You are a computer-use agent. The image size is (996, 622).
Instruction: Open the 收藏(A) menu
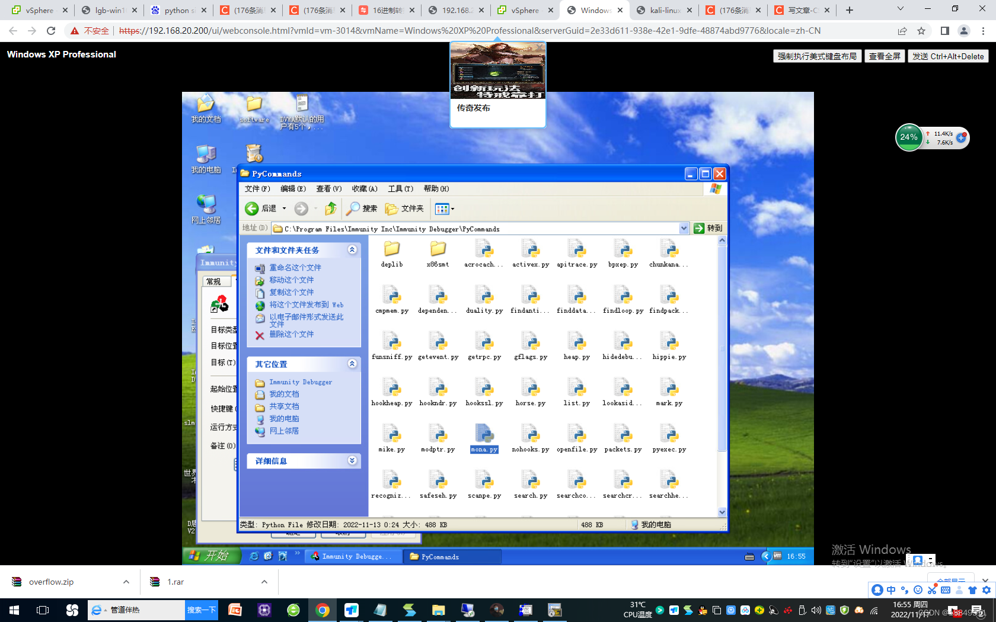(365, 189)
